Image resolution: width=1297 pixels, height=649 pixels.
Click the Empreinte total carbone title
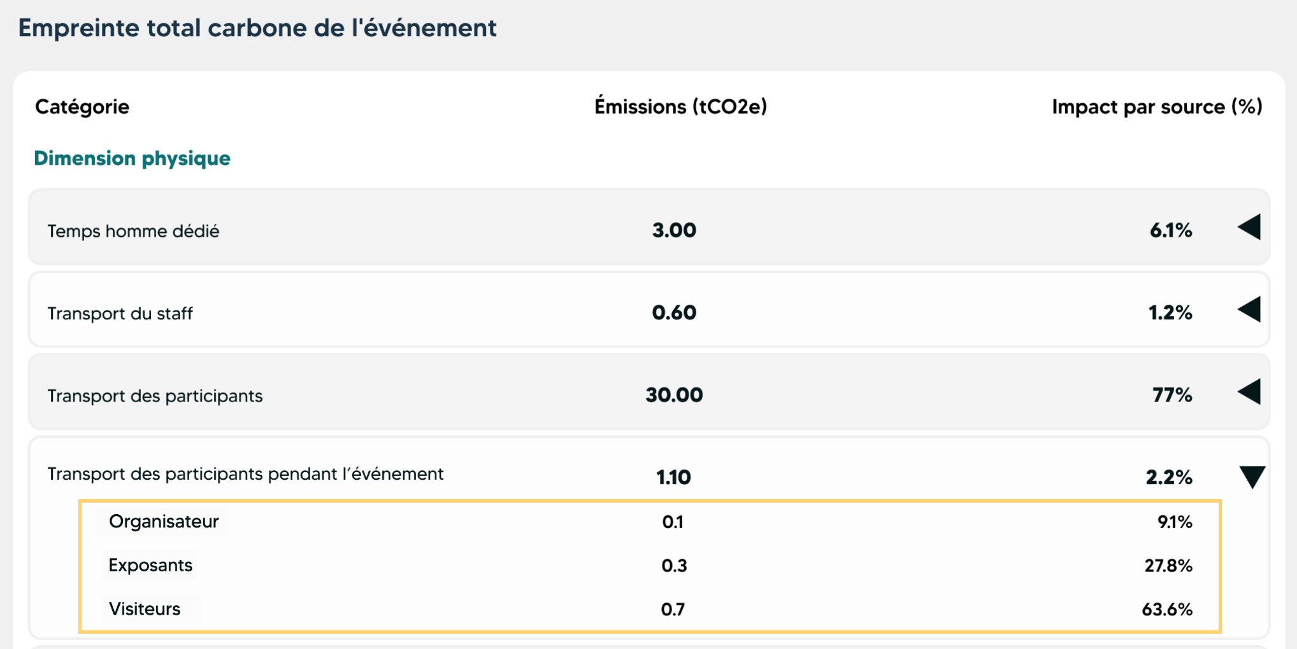click(x=257, y=28)
